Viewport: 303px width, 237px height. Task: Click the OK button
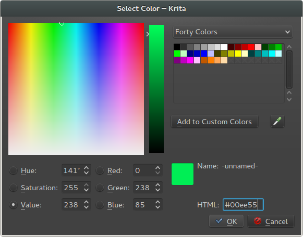pos(226,221)
